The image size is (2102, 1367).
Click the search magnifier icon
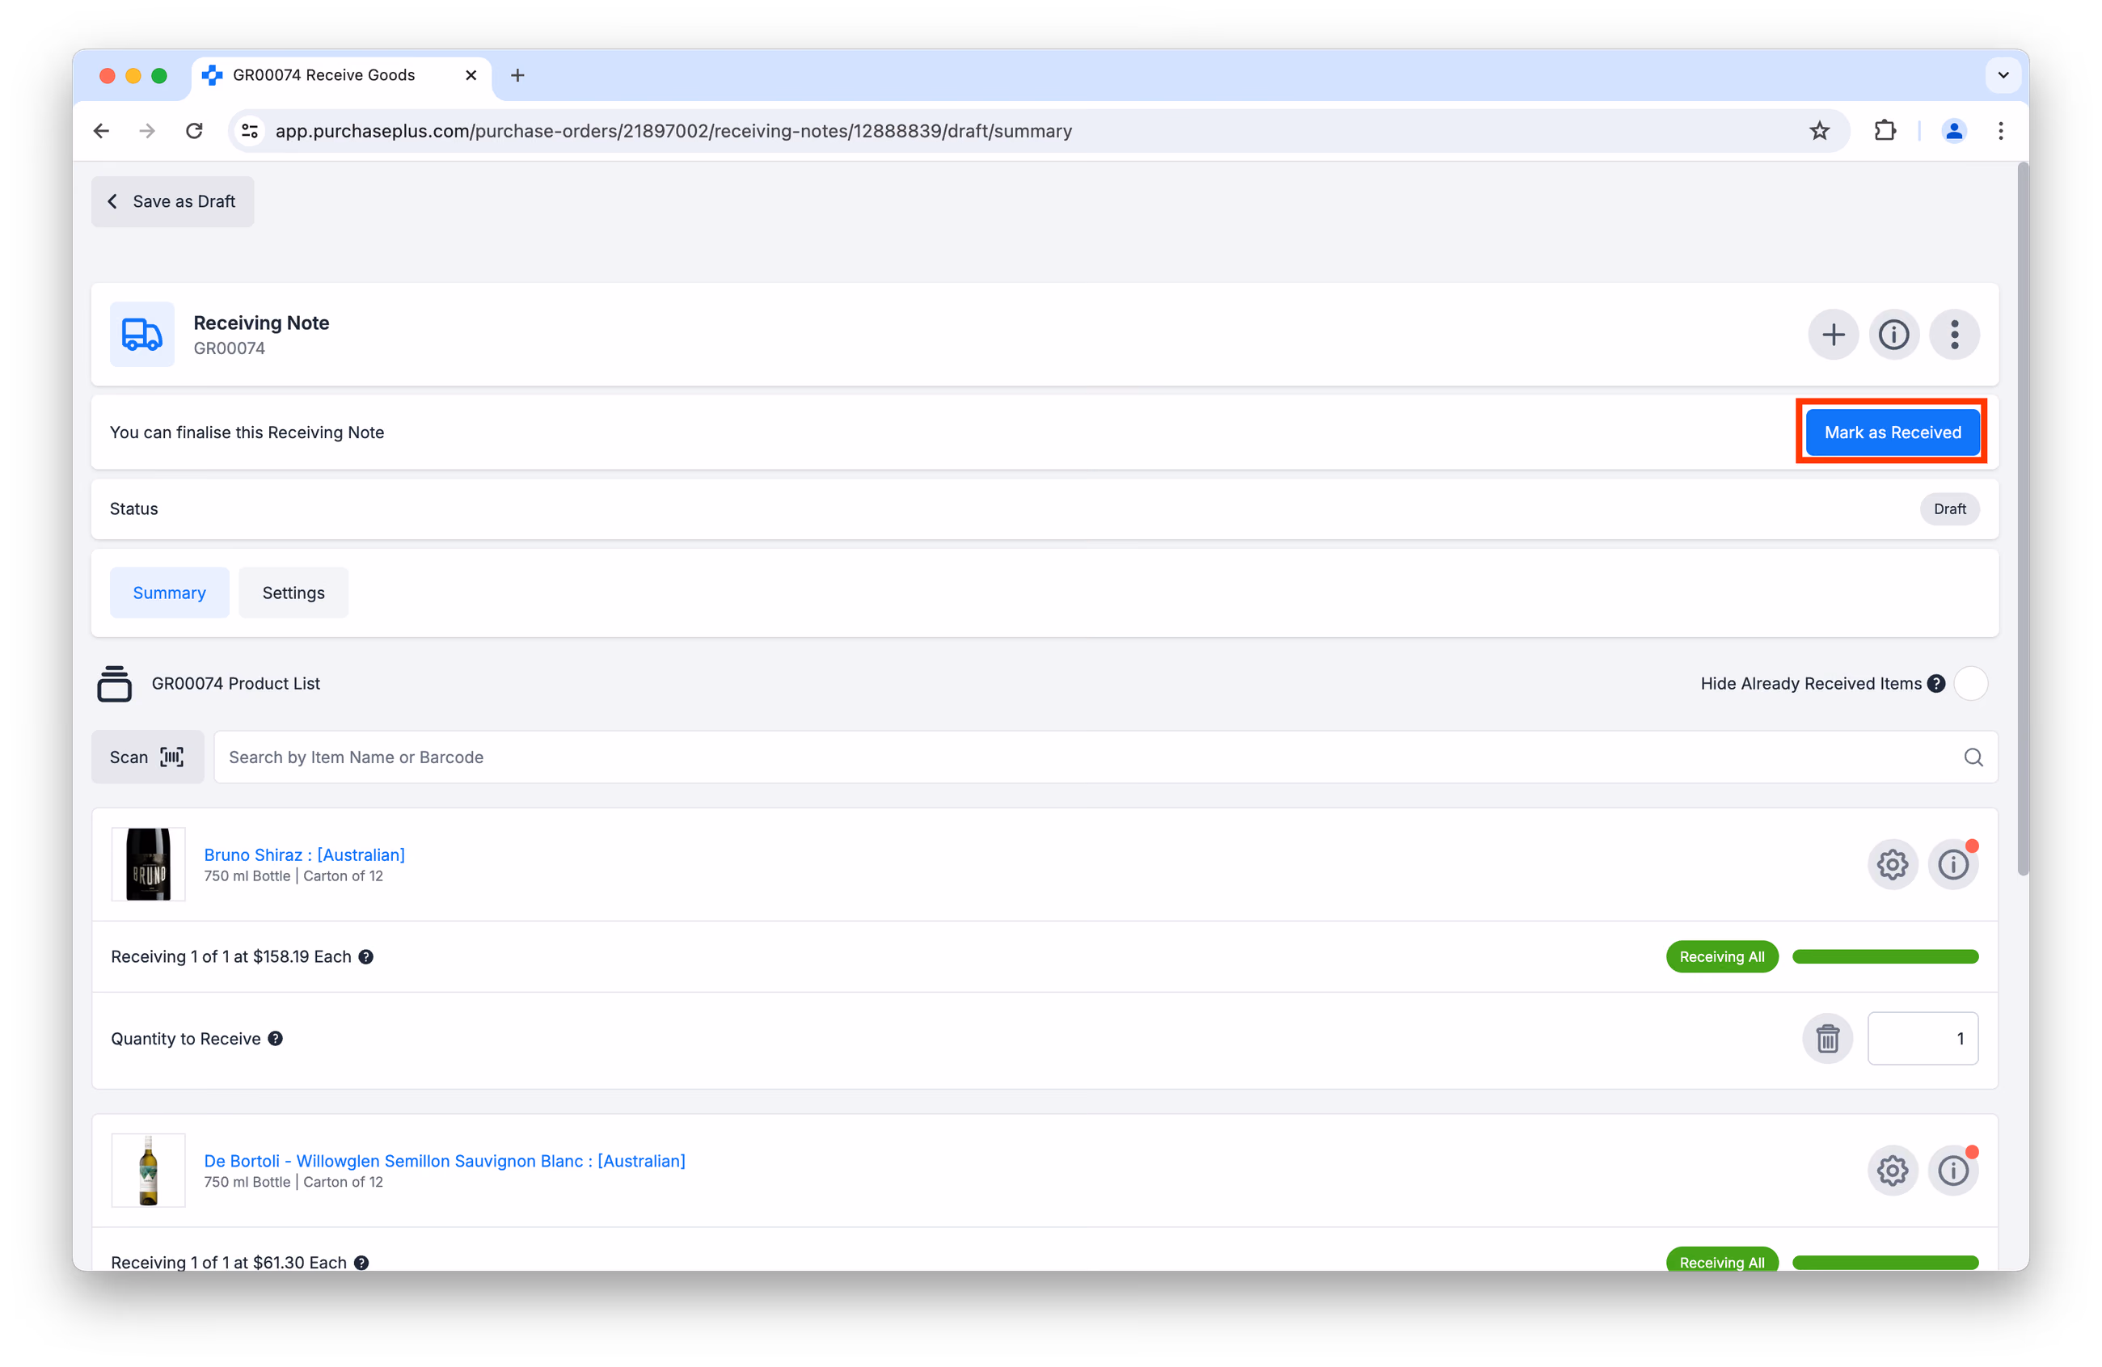point(1973,757)
